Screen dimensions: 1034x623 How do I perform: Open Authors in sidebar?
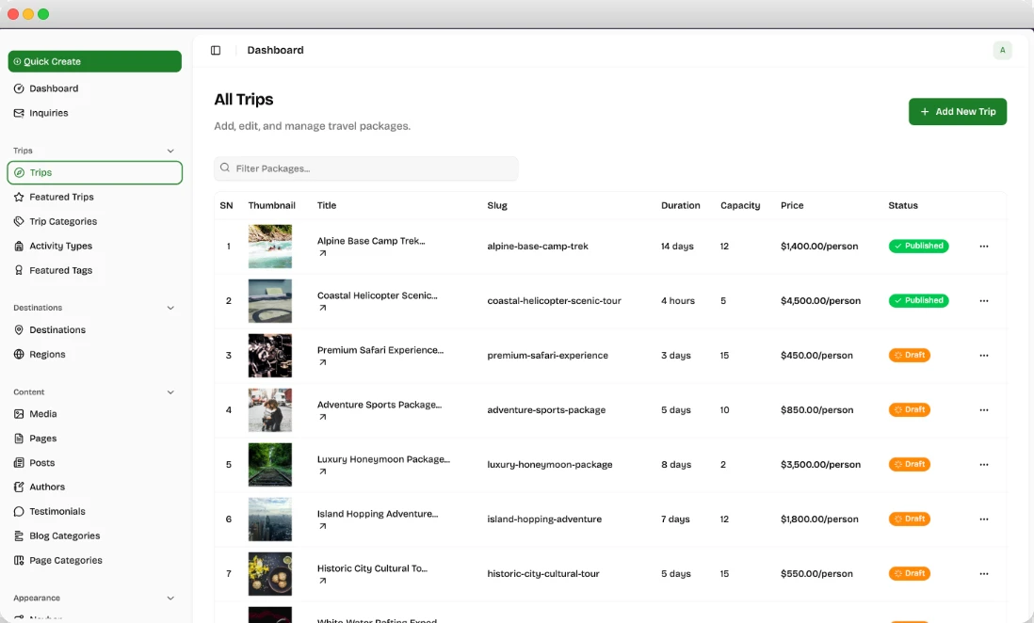pyautogui.click(x=94, y=487)
